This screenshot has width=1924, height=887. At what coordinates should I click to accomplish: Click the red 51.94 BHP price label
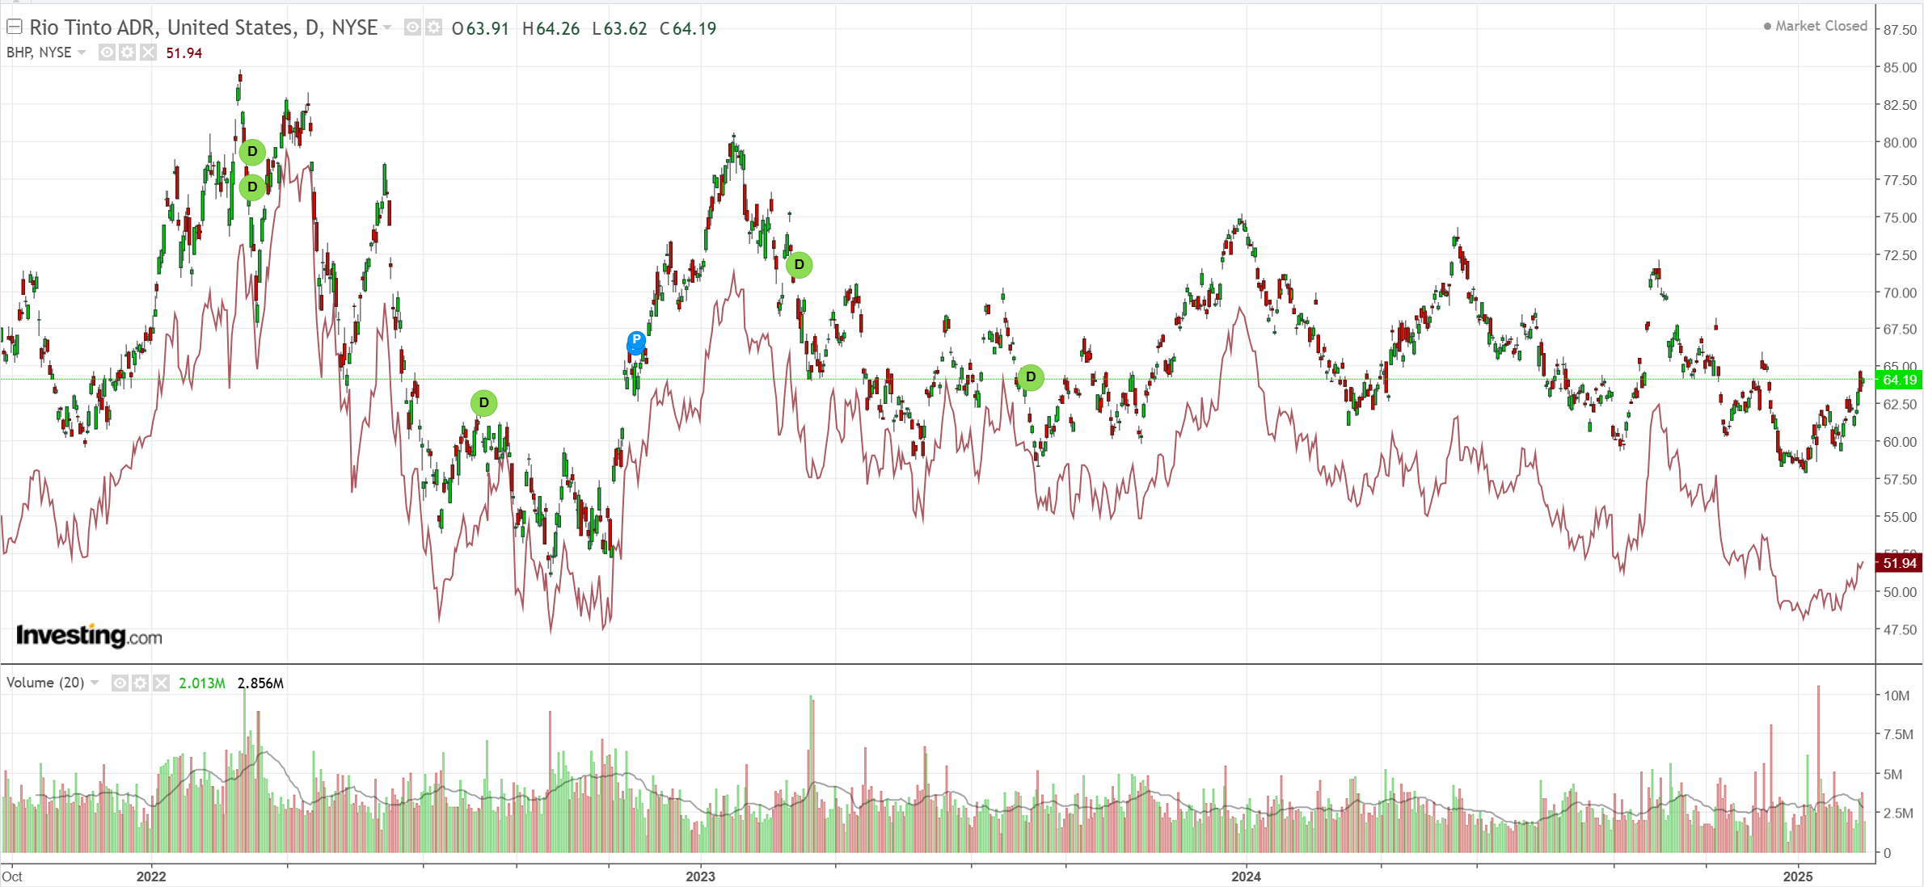point(1898,563)
